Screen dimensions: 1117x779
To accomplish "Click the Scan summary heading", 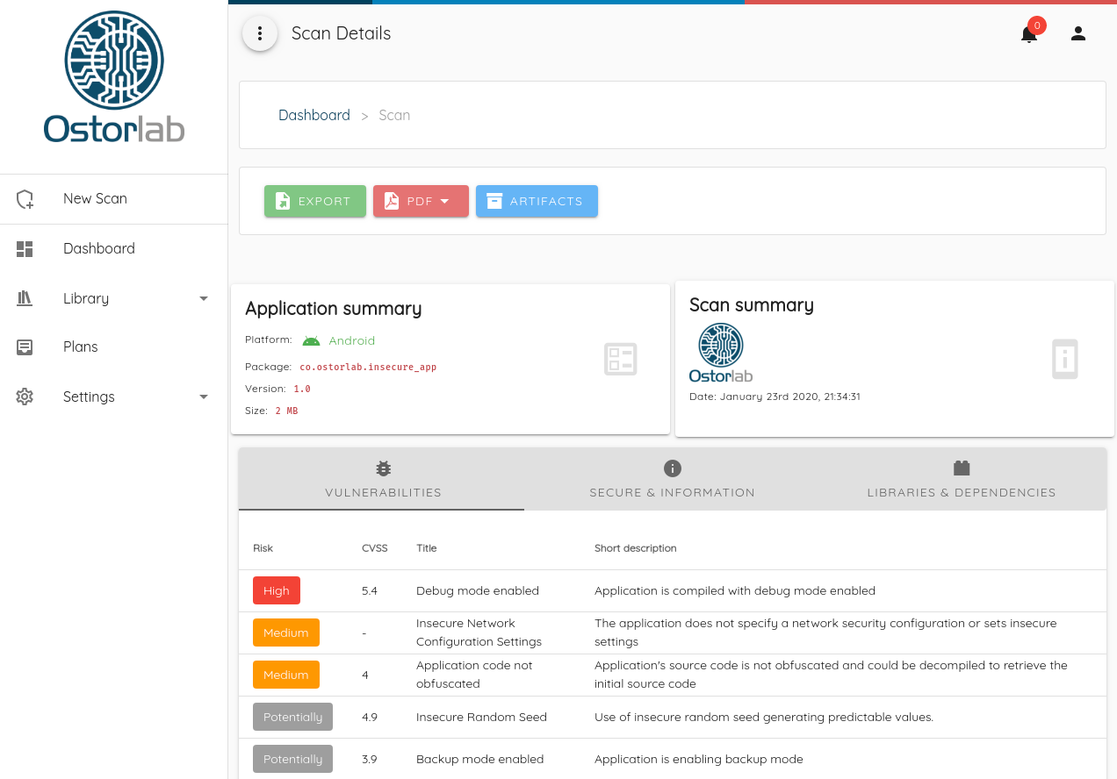I will pos(751,305).
